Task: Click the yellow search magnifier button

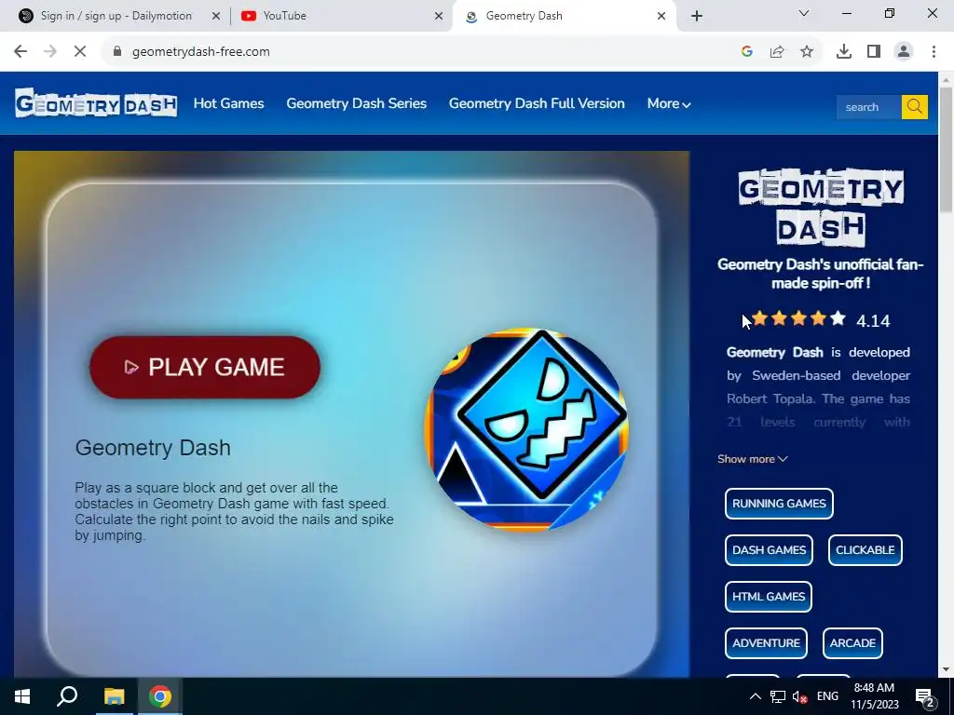Action: click(x=915, y=107)
